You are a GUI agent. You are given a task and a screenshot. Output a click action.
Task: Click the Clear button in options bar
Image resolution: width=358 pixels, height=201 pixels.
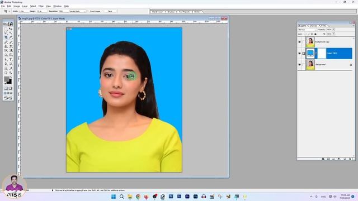(110, 11)
